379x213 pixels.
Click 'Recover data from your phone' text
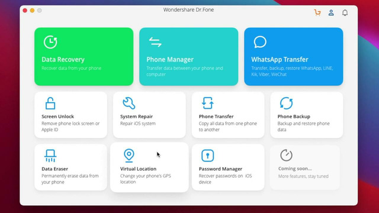(71, 68)
